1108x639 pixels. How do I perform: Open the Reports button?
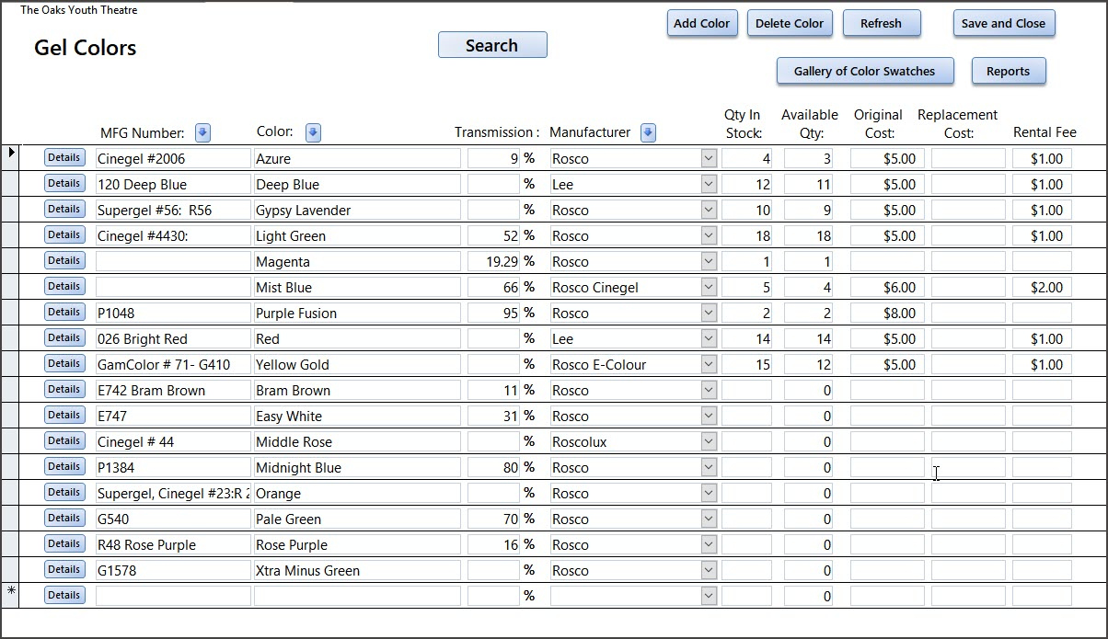[1009, 71]
